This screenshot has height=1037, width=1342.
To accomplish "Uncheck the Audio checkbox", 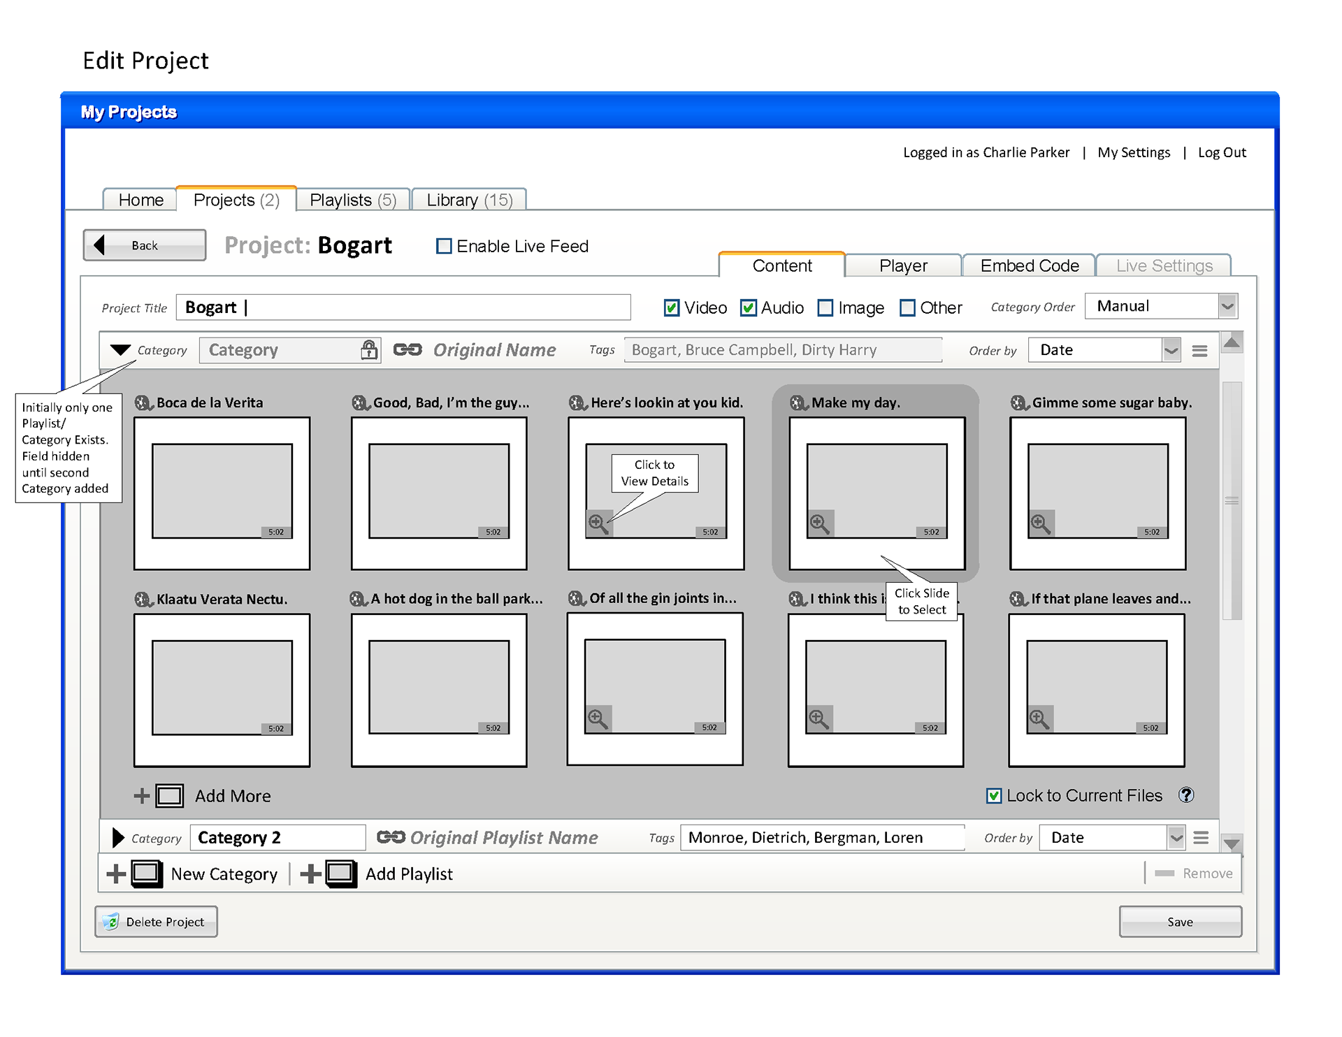I will coord(749,308).
